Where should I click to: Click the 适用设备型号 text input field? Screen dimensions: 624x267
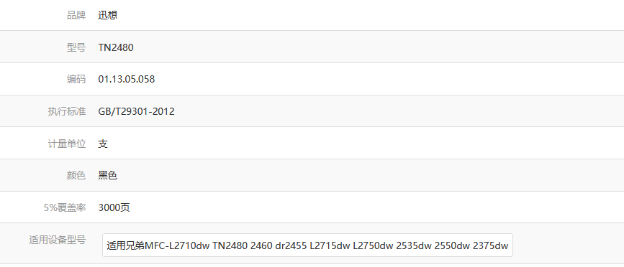tap(307, 245)
